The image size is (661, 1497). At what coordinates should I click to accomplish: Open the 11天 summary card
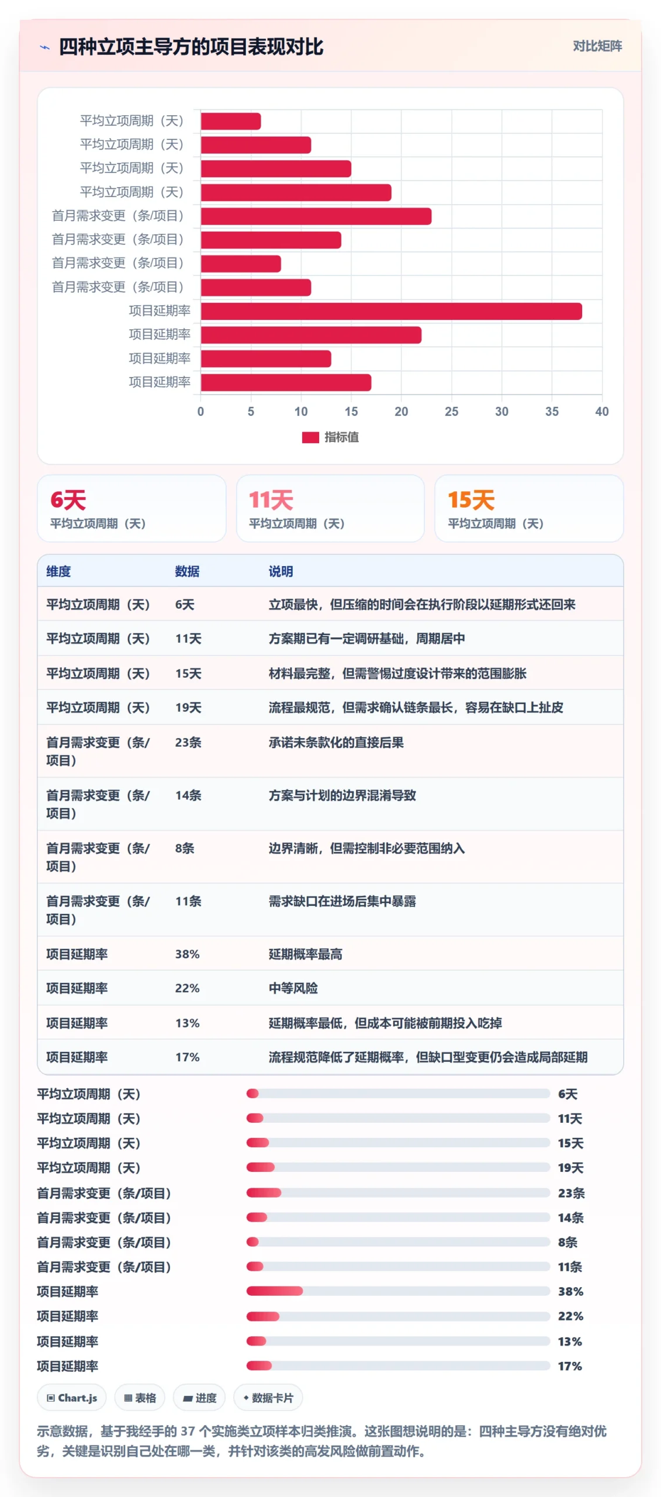tap(330, 508)
